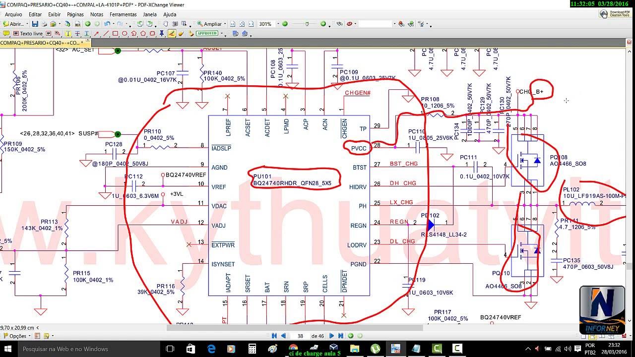This screenshot has height=357, width=635.
Task: Select the highlight text tool
Action: pos(68,33)
